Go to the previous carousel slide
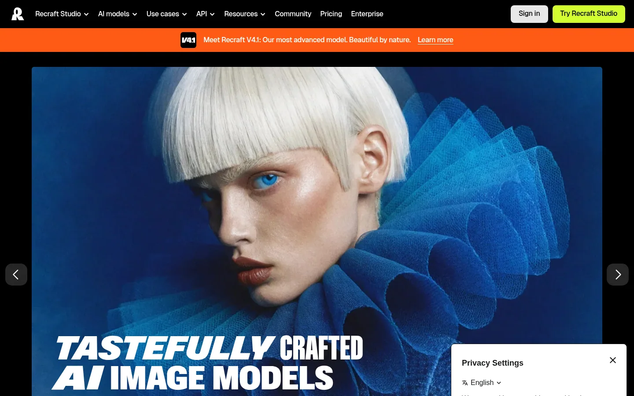Viewport: 634px width, 396px height. click(16, 275)
